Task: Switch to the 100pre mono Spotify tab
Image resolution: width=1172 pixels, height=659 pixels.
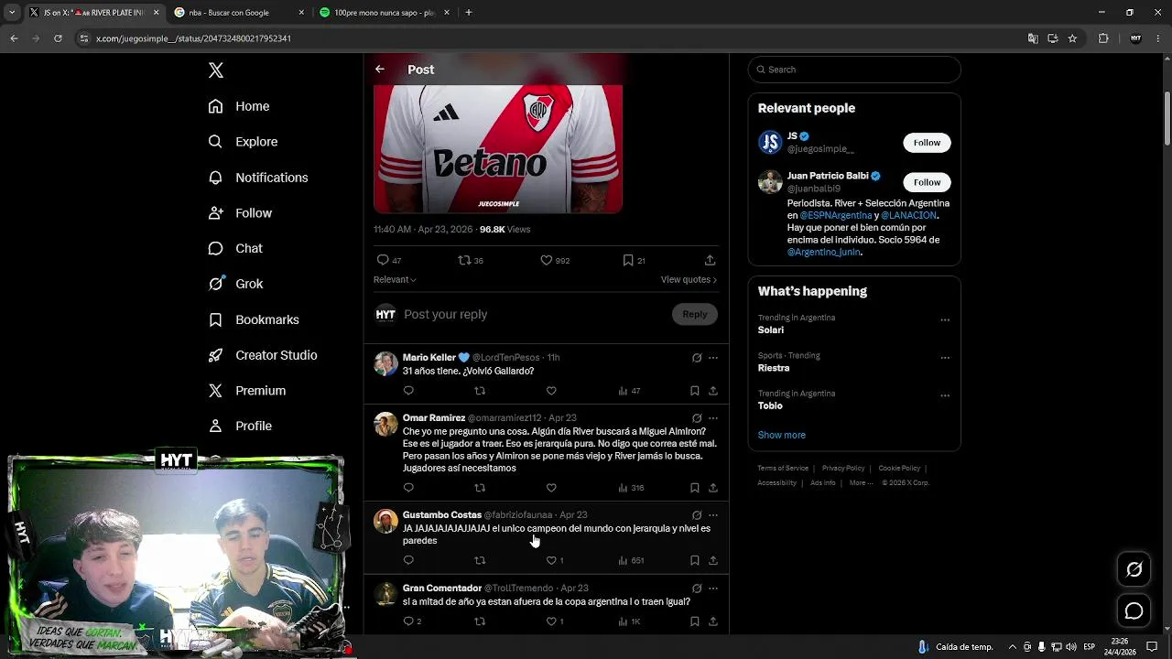Action: 383,13
